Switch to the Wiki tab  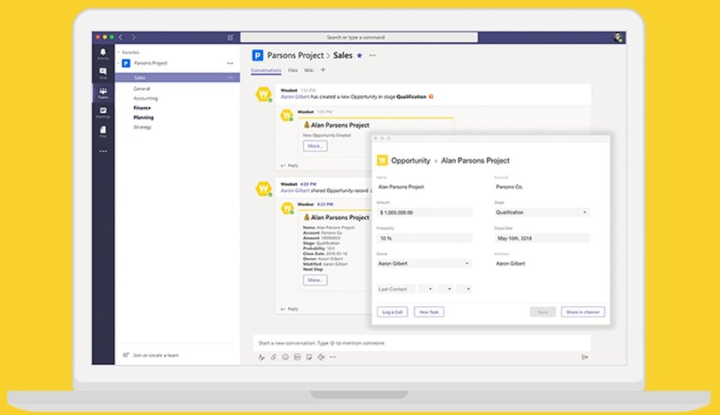[x=309, y=70]
